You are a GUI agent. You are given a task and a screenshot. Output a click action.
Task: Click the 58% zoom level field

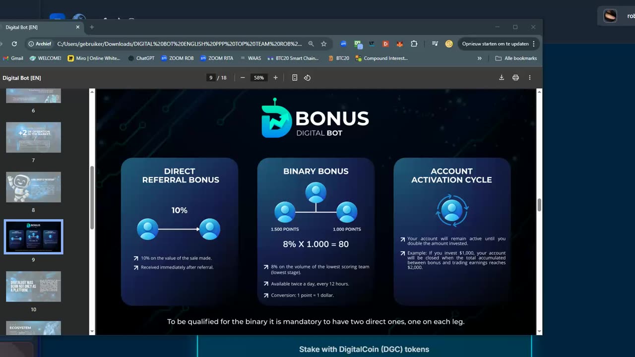(259, 77)
